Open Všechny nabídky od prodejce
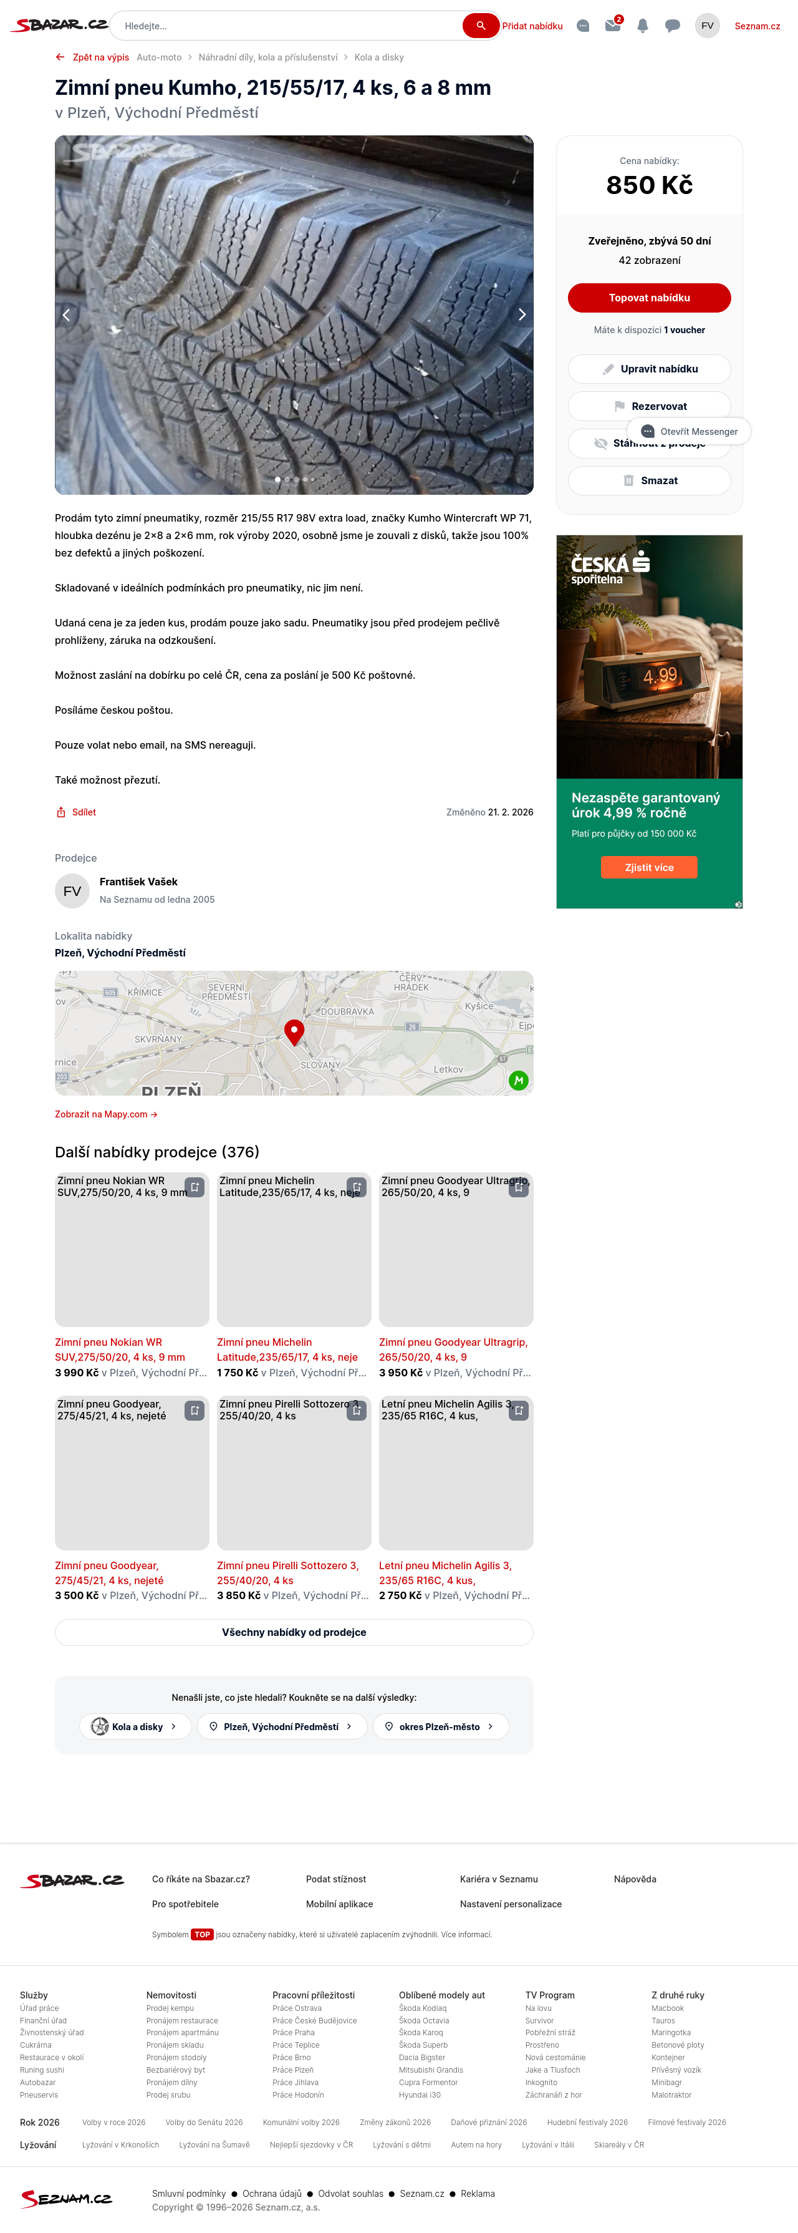This screenshot has height=2233, width=798. point(294,1632)
